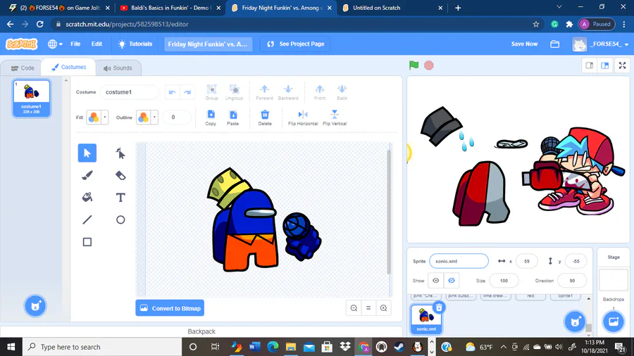This screenshot has width=634, height=356.
Task: Open the File menu
Action: 75,44
